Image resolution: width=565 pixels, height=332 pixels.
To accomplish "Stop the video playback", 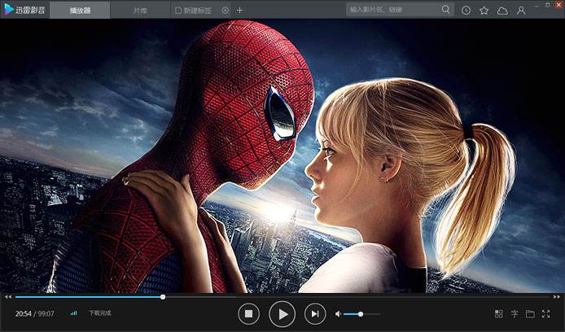I will coord(249,313).
